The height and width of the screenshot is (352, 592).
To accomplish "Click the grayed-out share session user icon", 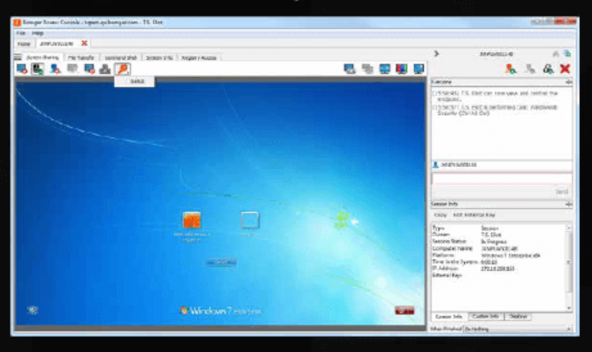I will point(530,69).
